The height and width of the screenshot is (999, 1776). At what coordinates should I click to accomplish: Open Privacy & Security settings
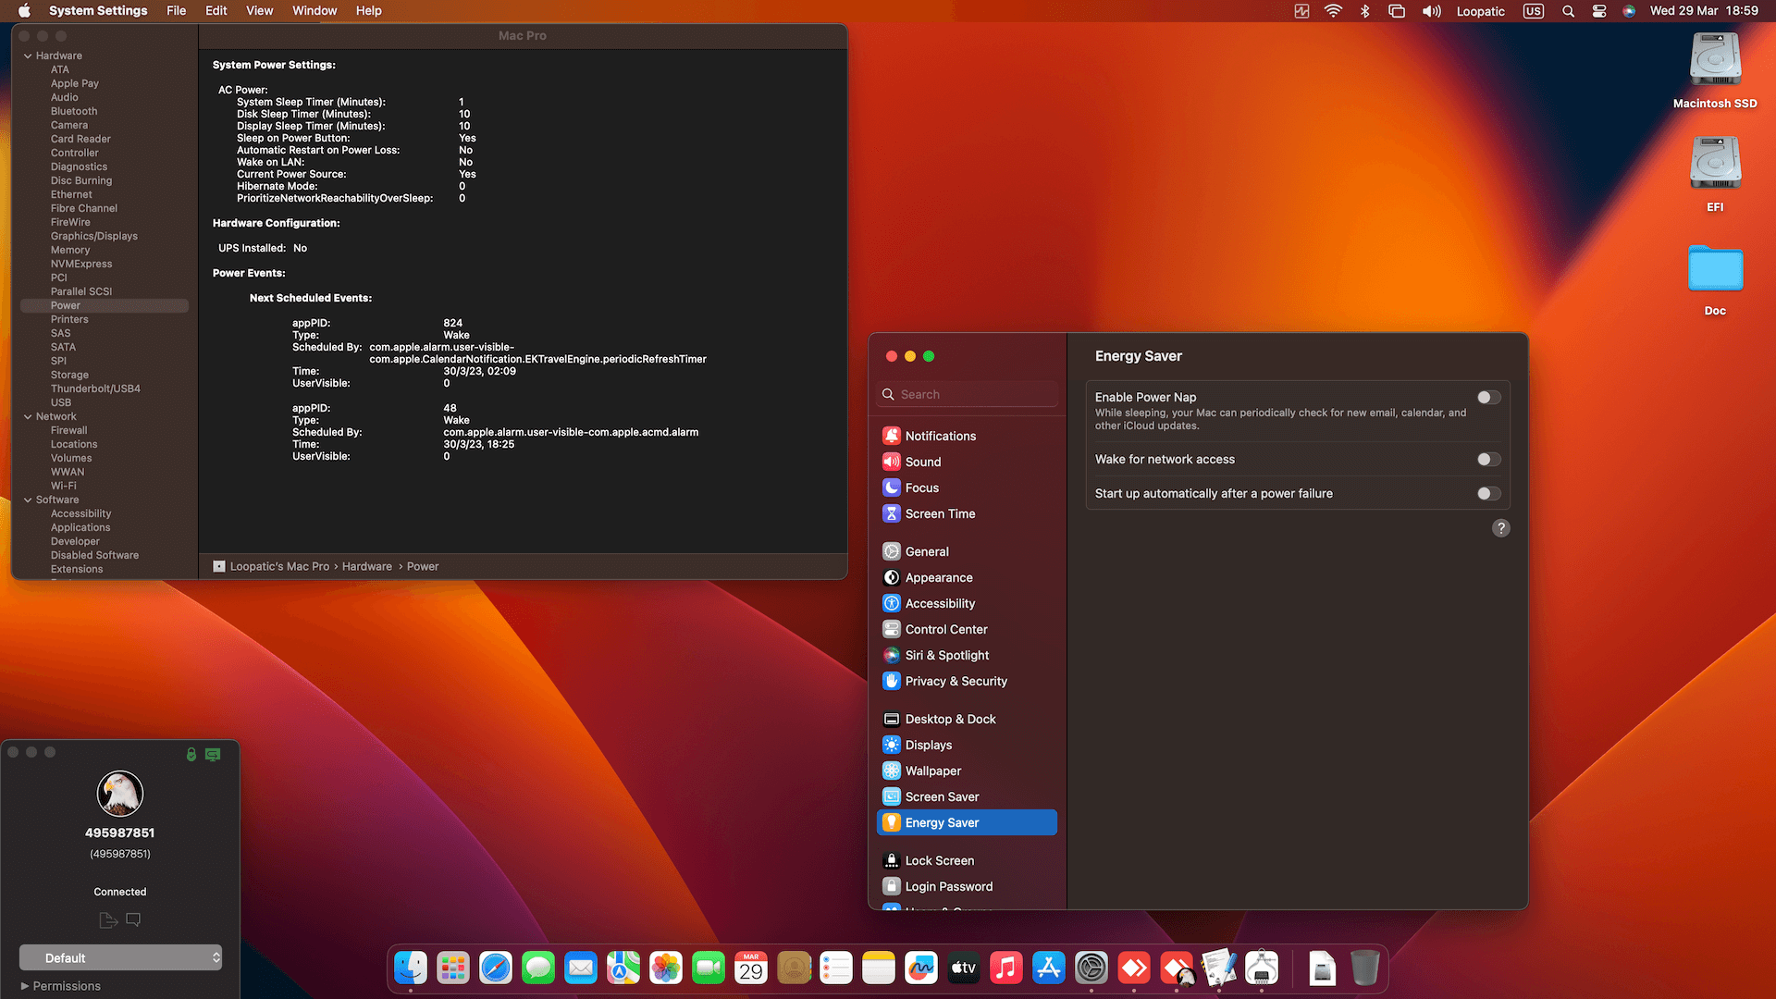coord(956,681)
